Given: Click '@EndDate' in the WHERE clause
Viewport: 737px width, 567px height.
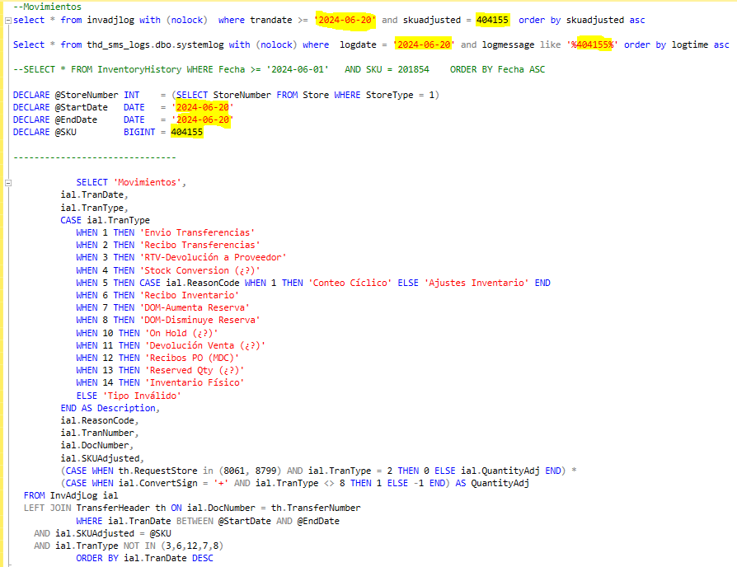Looking at the screenshot, I should (x=318, y=521).
